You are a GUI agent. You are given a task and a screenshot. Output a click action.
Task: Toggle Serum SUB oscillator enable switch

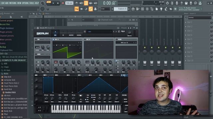36,39
